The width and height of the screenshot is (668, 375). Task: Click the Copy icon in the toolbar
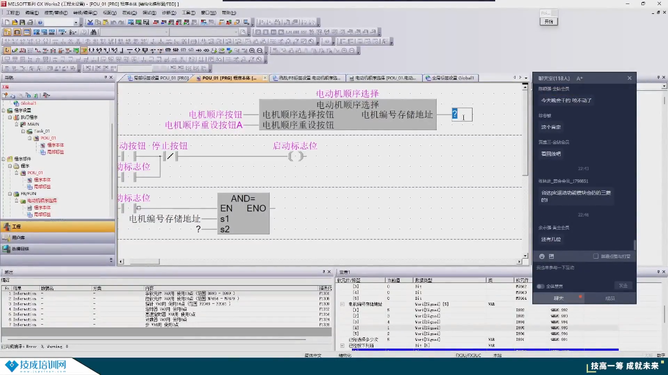(x=97, y=22)
